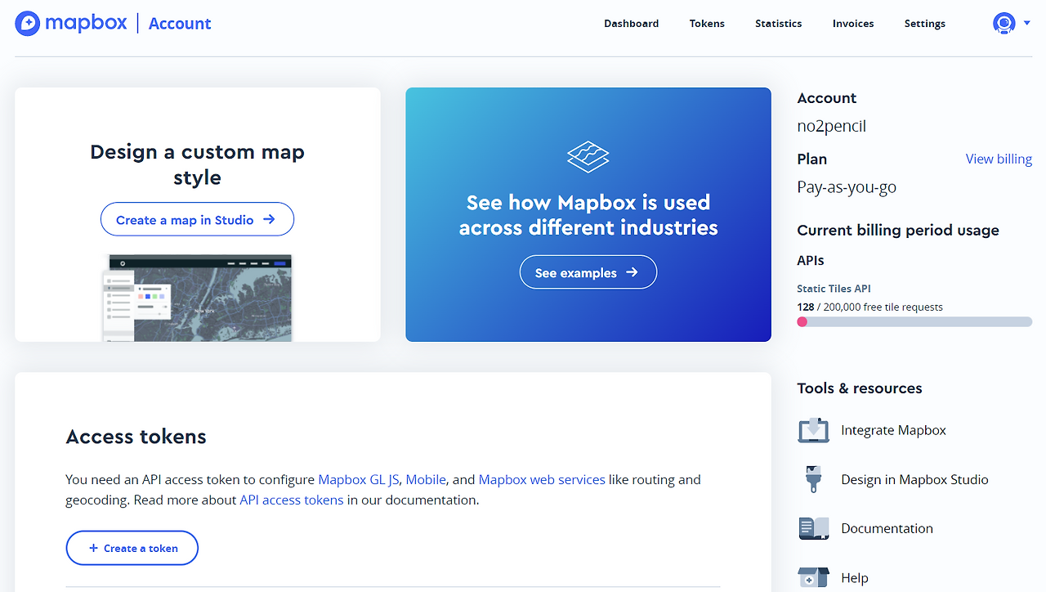Screen dimensions: 1046x592
Task: Go to the Settings page
Action: [x=924, y=23]
